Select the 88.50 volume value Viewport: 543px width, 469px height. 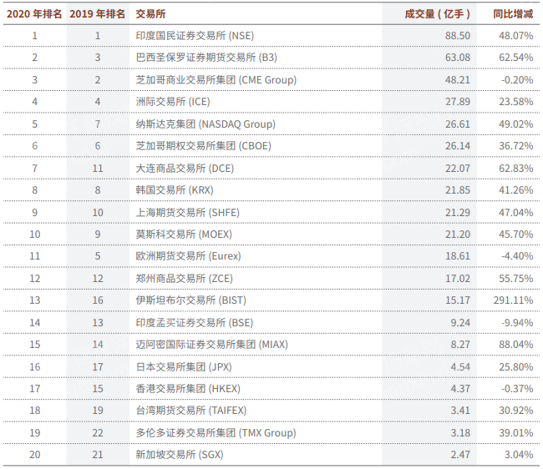click(x=458, y=36)
